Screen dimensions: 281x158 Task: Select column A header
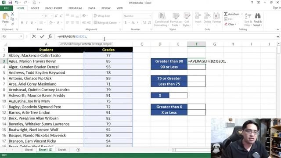(x=46, y=44)
